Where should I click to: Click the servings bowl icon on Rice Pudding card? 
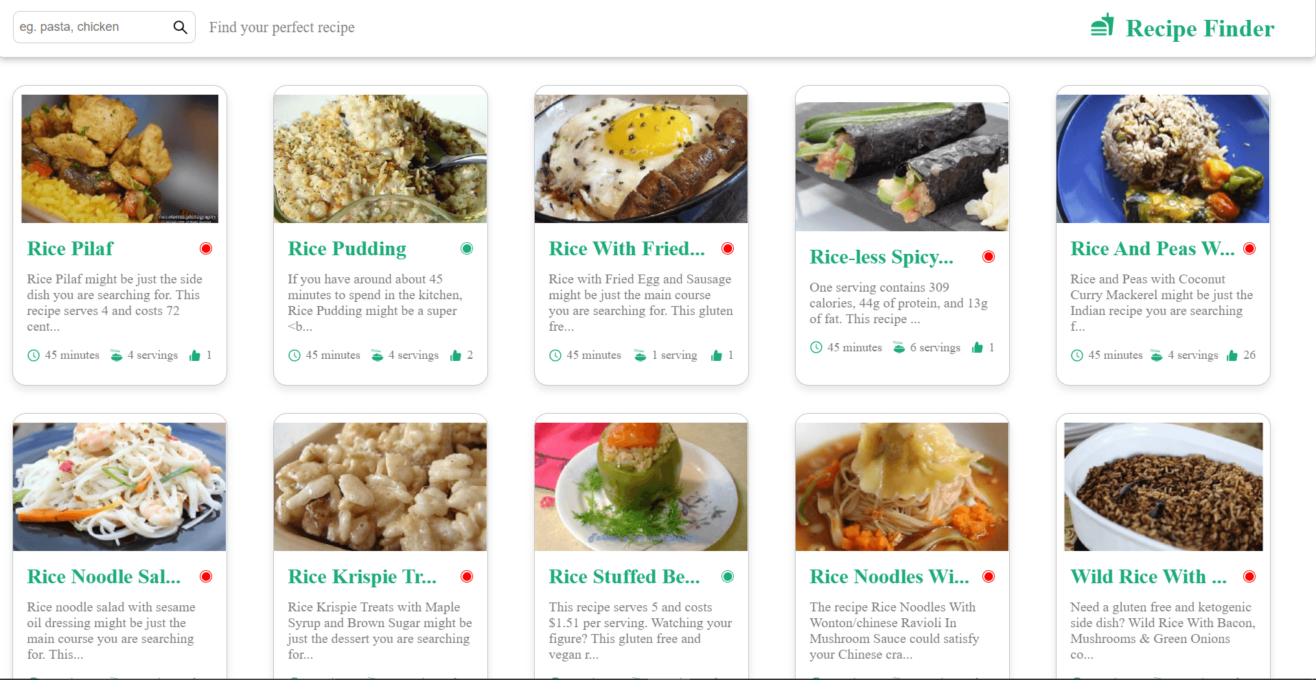tap(377, 355)
